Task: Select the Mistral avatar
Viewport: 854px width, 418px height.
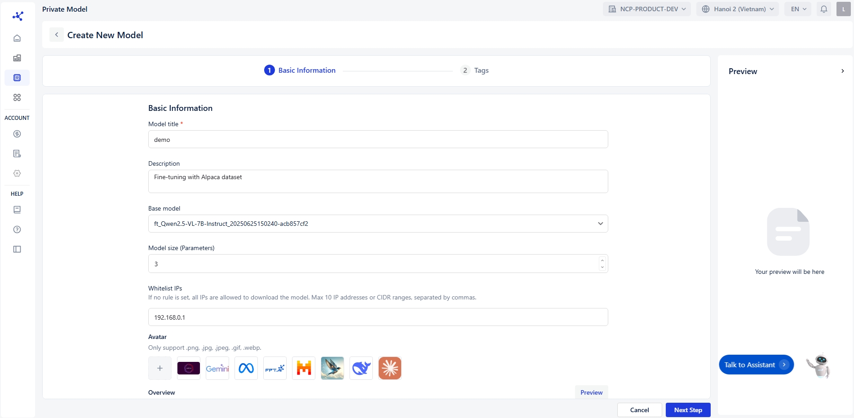Action: (304, 368)
